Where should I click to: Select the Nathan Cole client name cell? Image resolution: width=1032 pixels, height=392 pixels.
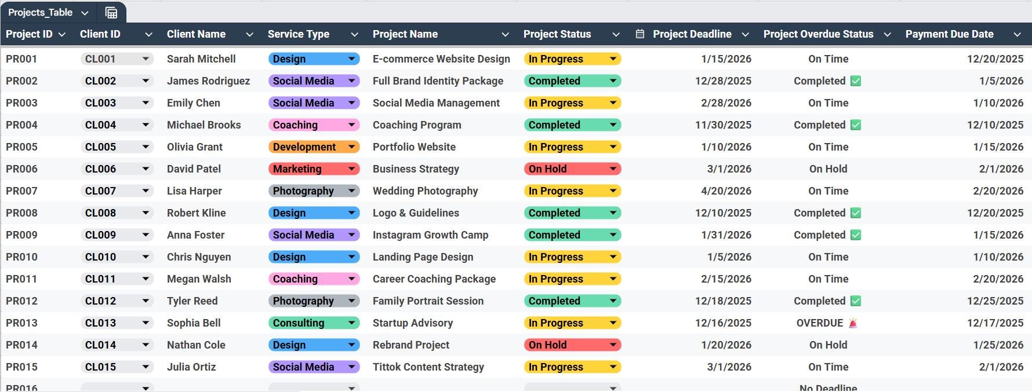(196, 345)
